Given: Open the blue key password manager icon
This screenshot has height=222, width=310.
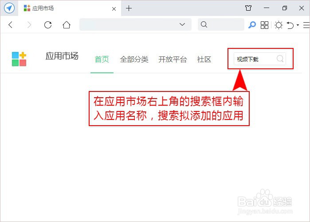Looking at the screenshot, I should 252,25.
